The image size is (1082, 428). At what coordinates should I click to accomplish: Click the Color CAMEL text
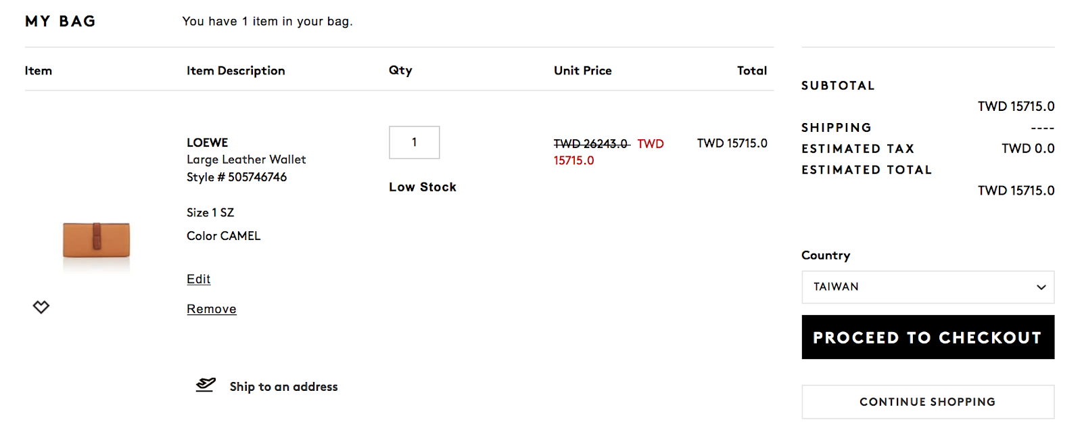[x=224, y=236]
